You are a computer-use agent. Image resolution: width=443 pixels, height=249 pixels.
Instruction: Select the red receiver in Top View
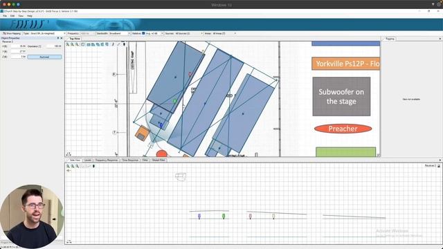190,74
